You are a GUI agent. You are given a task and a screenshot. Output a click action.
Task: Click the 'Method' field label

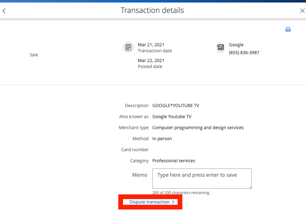tap(140, 139)
